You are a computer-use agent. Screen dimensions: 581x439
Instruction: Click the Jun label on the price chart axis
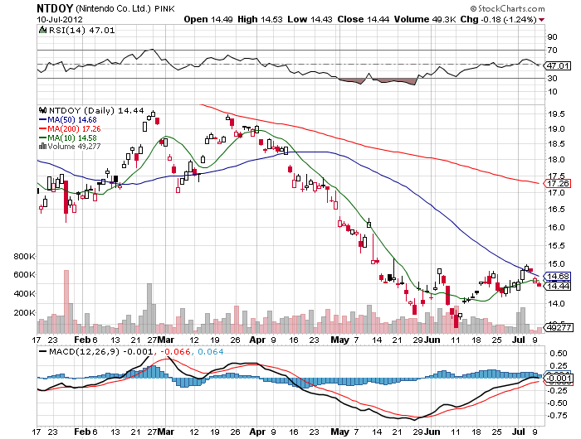[432, 340]
